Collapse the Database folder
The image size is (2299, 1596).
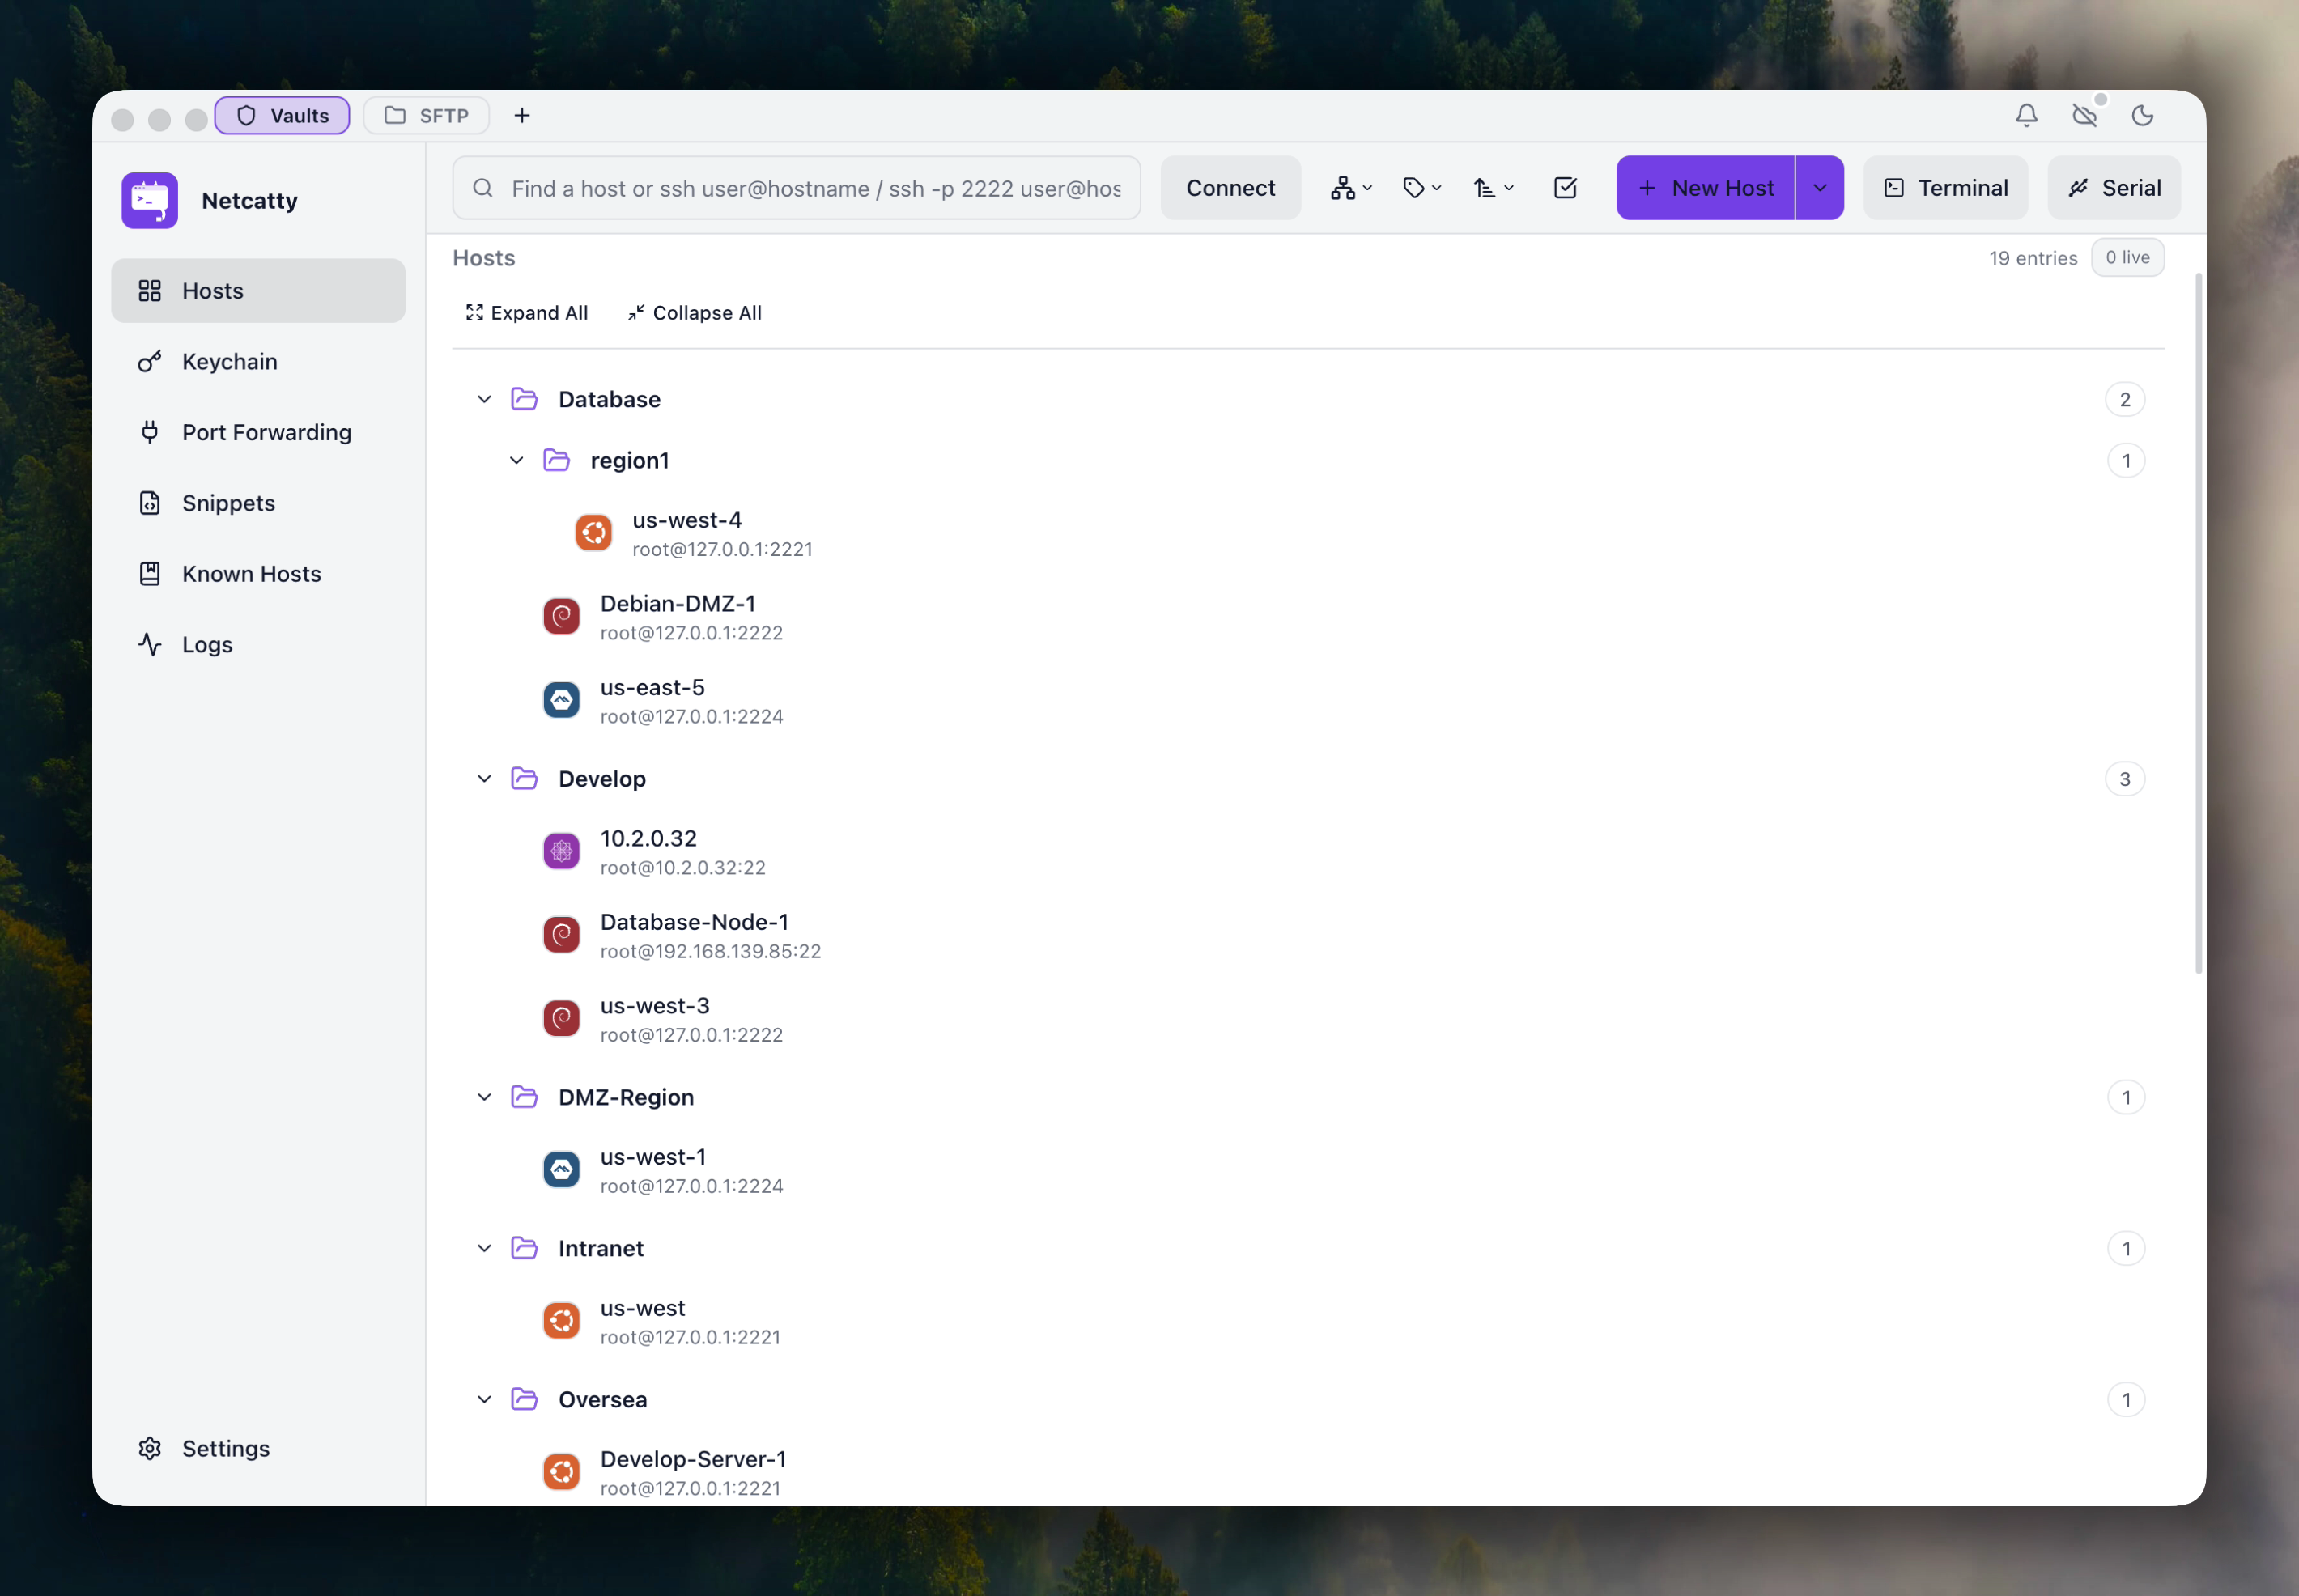point(484,400)
